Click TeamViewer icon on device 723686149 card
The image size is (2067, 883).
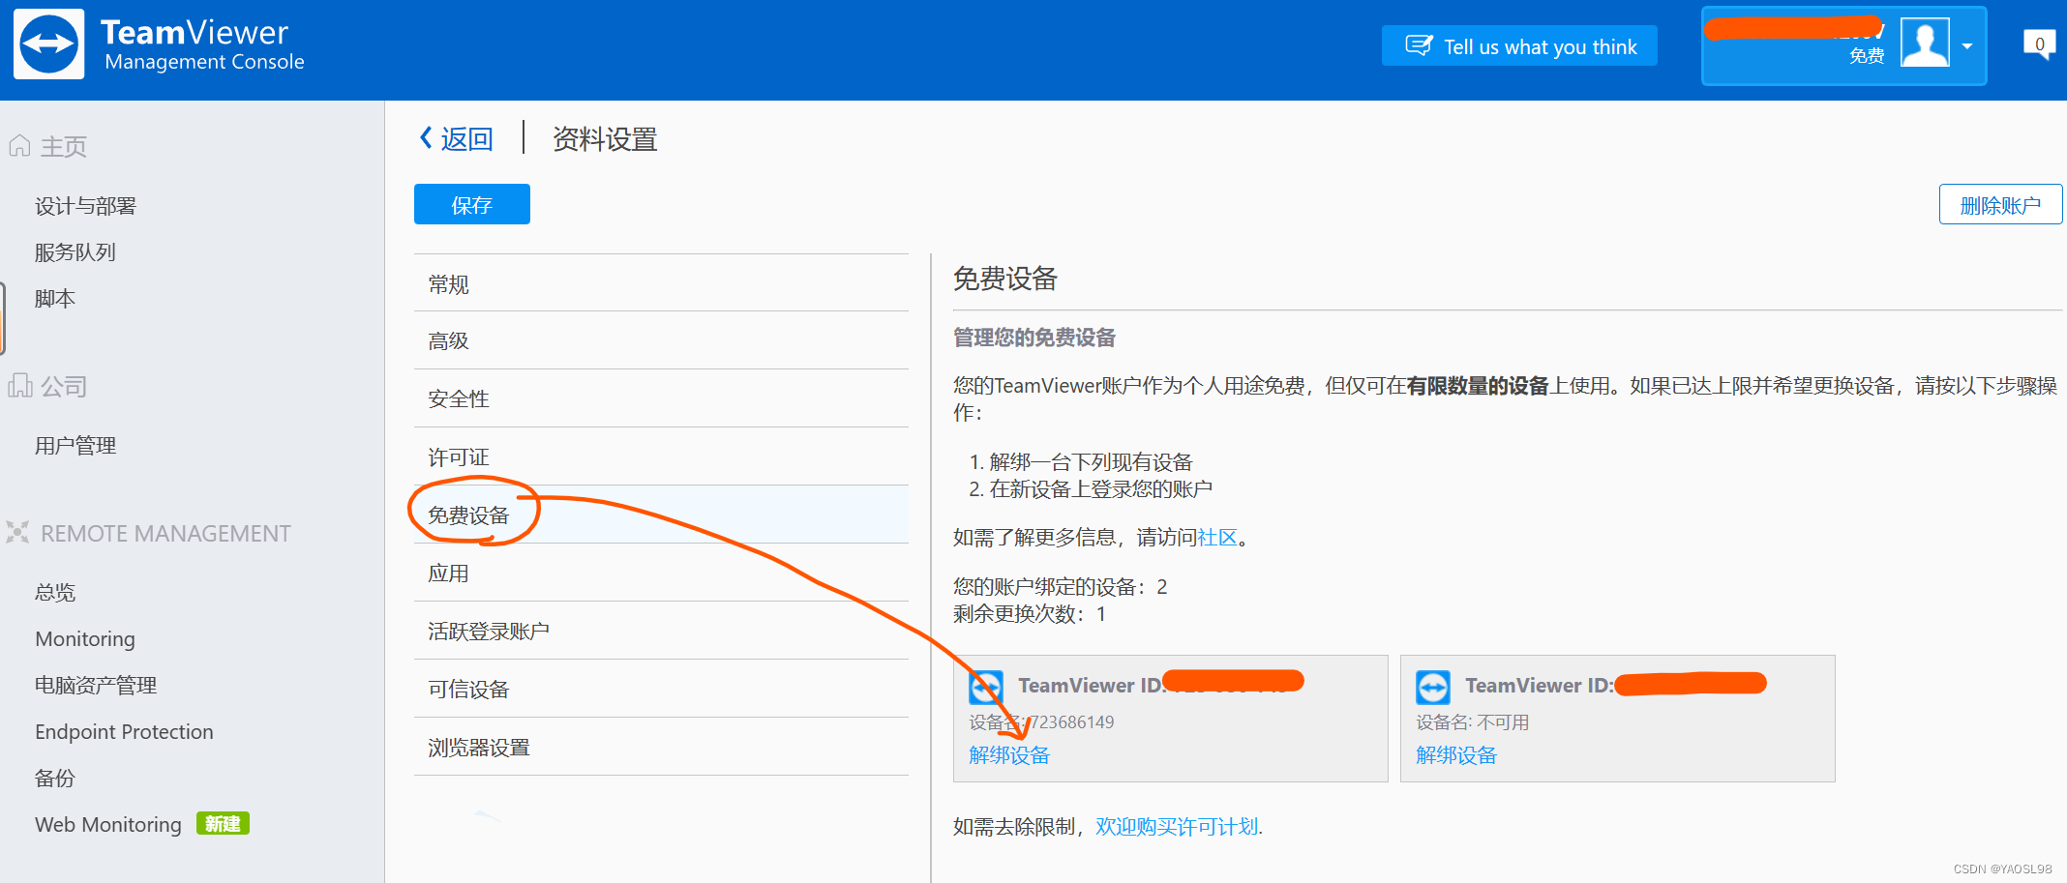986,688
